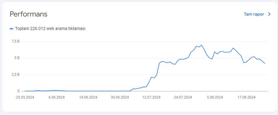
Task: Click the 7,5 B y-axis label
Action: 16,41
